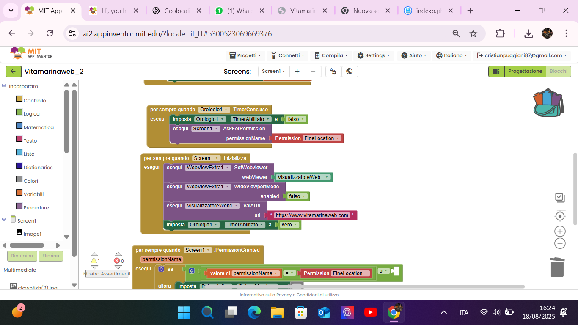Open the backpack icon in workspace

click(548, 103)
